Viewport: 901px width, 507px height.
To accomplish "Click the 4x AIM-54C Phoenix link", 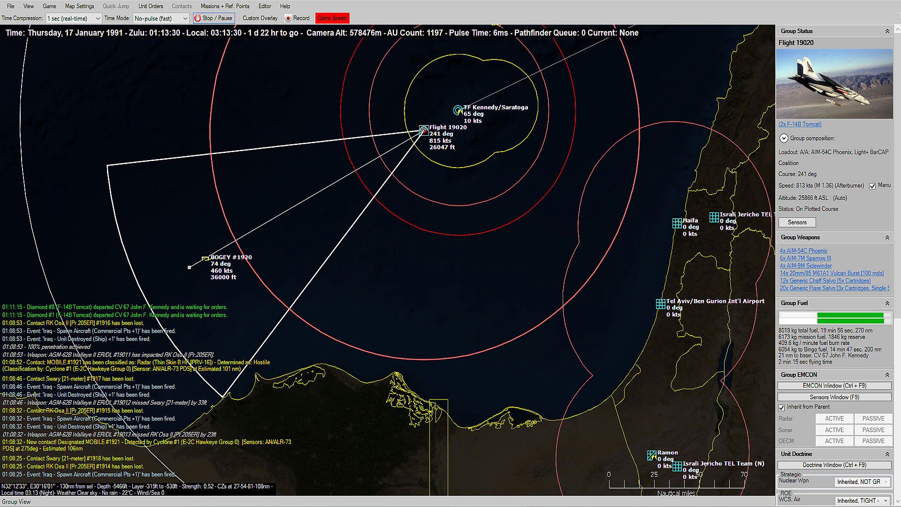I will (x=803, y=251).
